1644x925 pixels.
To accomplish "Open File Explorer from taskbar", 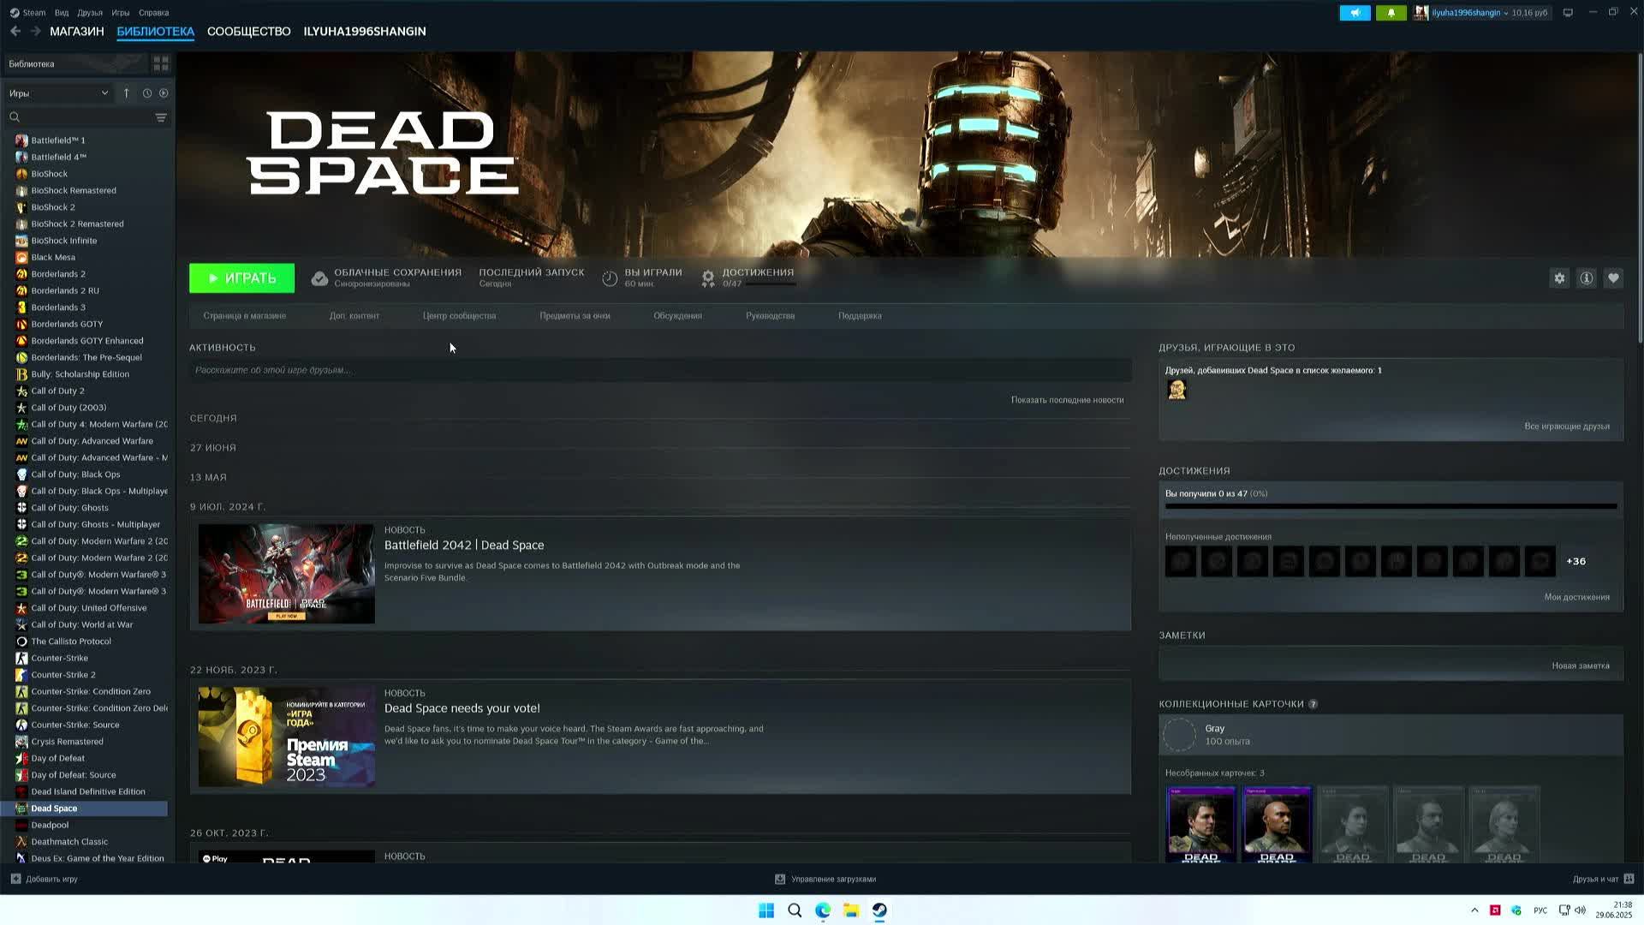I will (851, 910).
